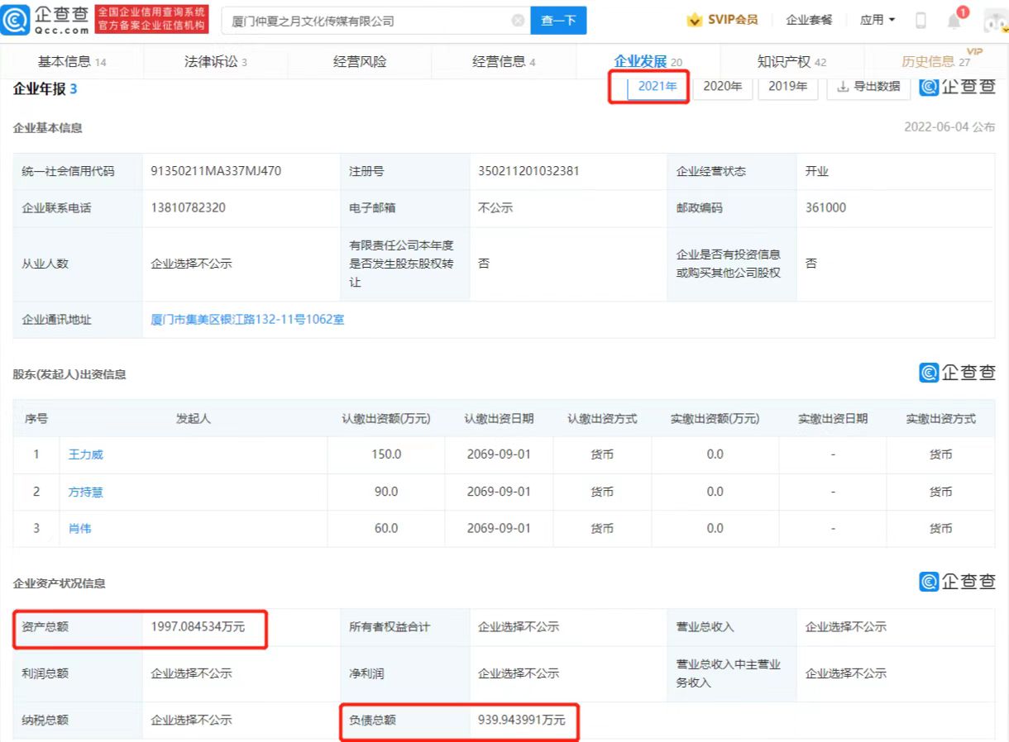Open the 知识产权 tab

791,62
